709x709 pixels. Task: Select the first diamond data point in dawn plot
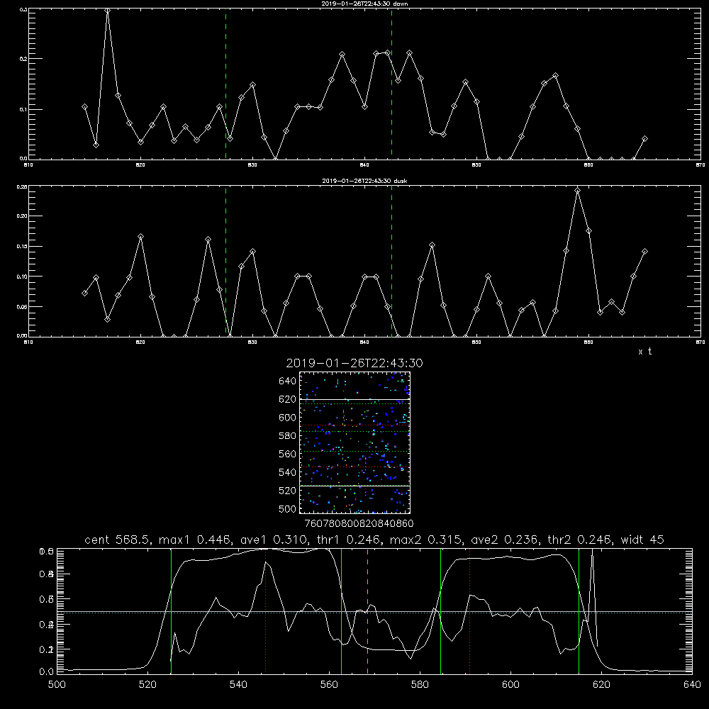[x=84, y=107]
